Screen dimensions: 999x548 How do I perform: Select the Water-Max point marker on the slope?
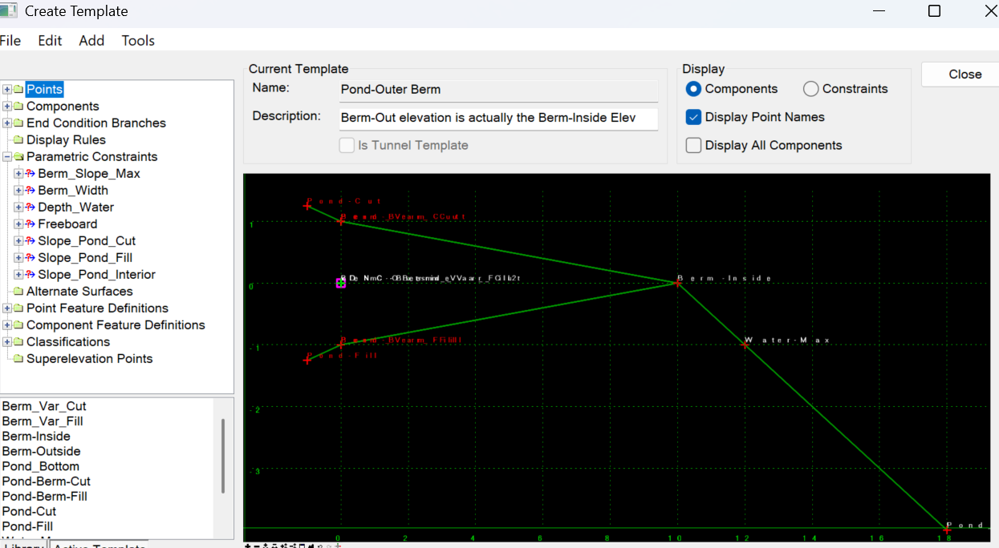746,344
